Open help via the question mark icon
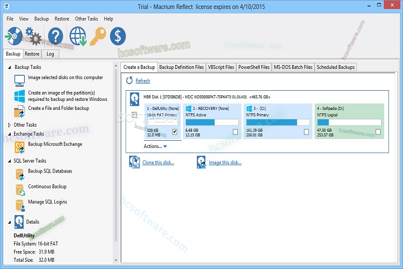 coord(55,36)
